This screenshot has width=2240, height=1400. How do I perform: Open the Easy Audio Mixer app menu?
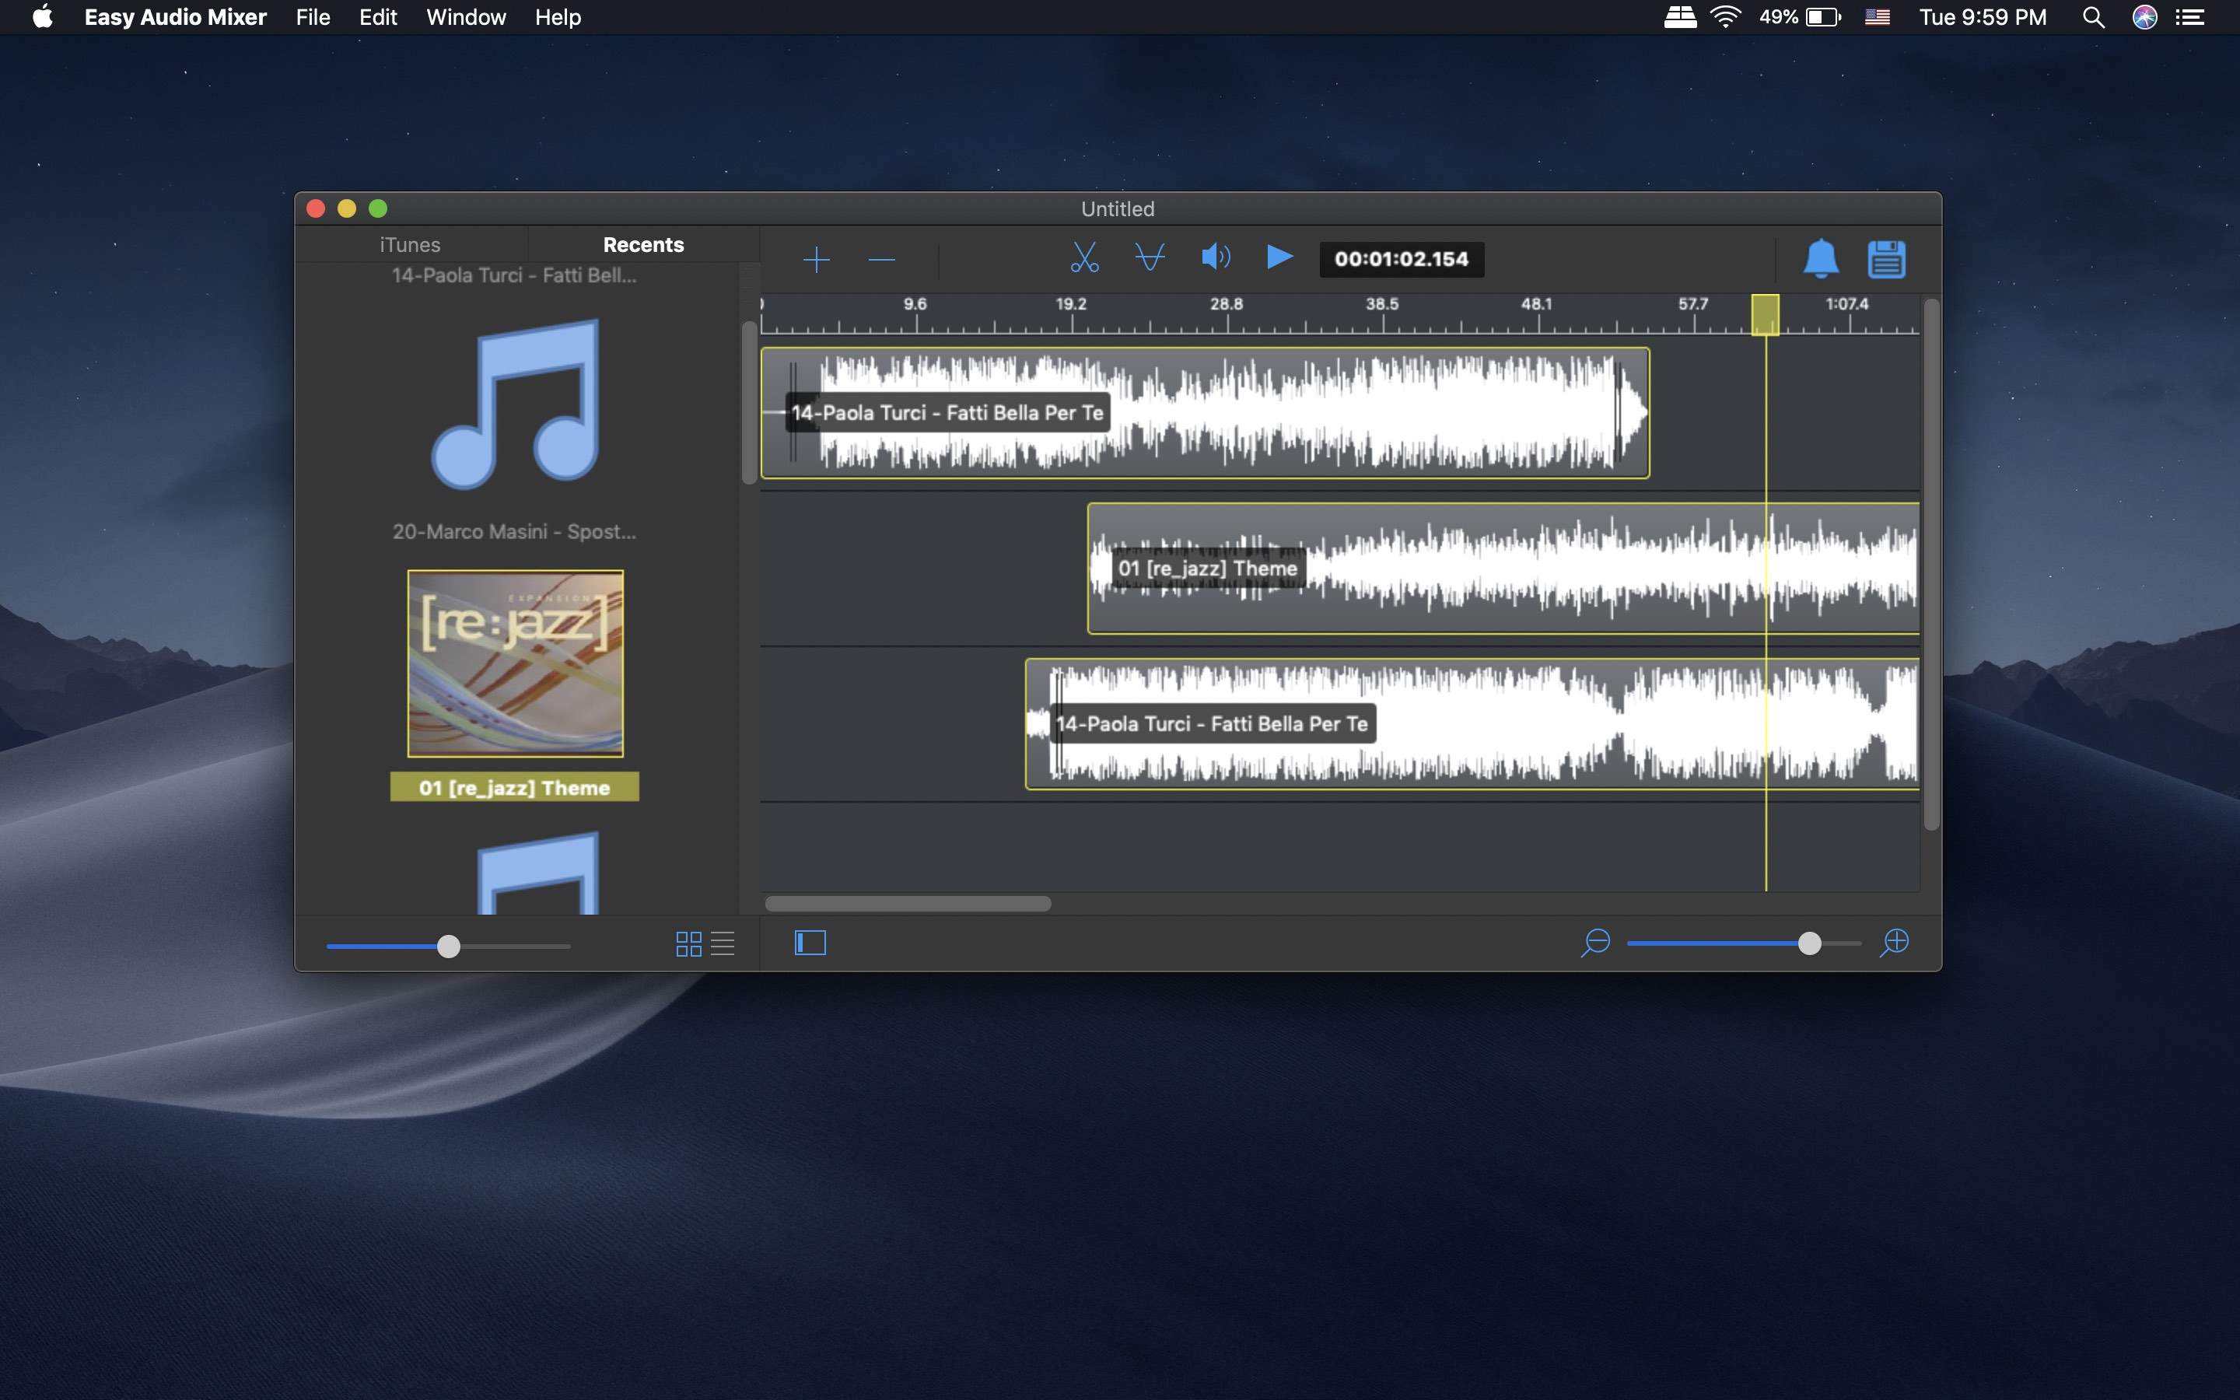click(x=175, y=16)
